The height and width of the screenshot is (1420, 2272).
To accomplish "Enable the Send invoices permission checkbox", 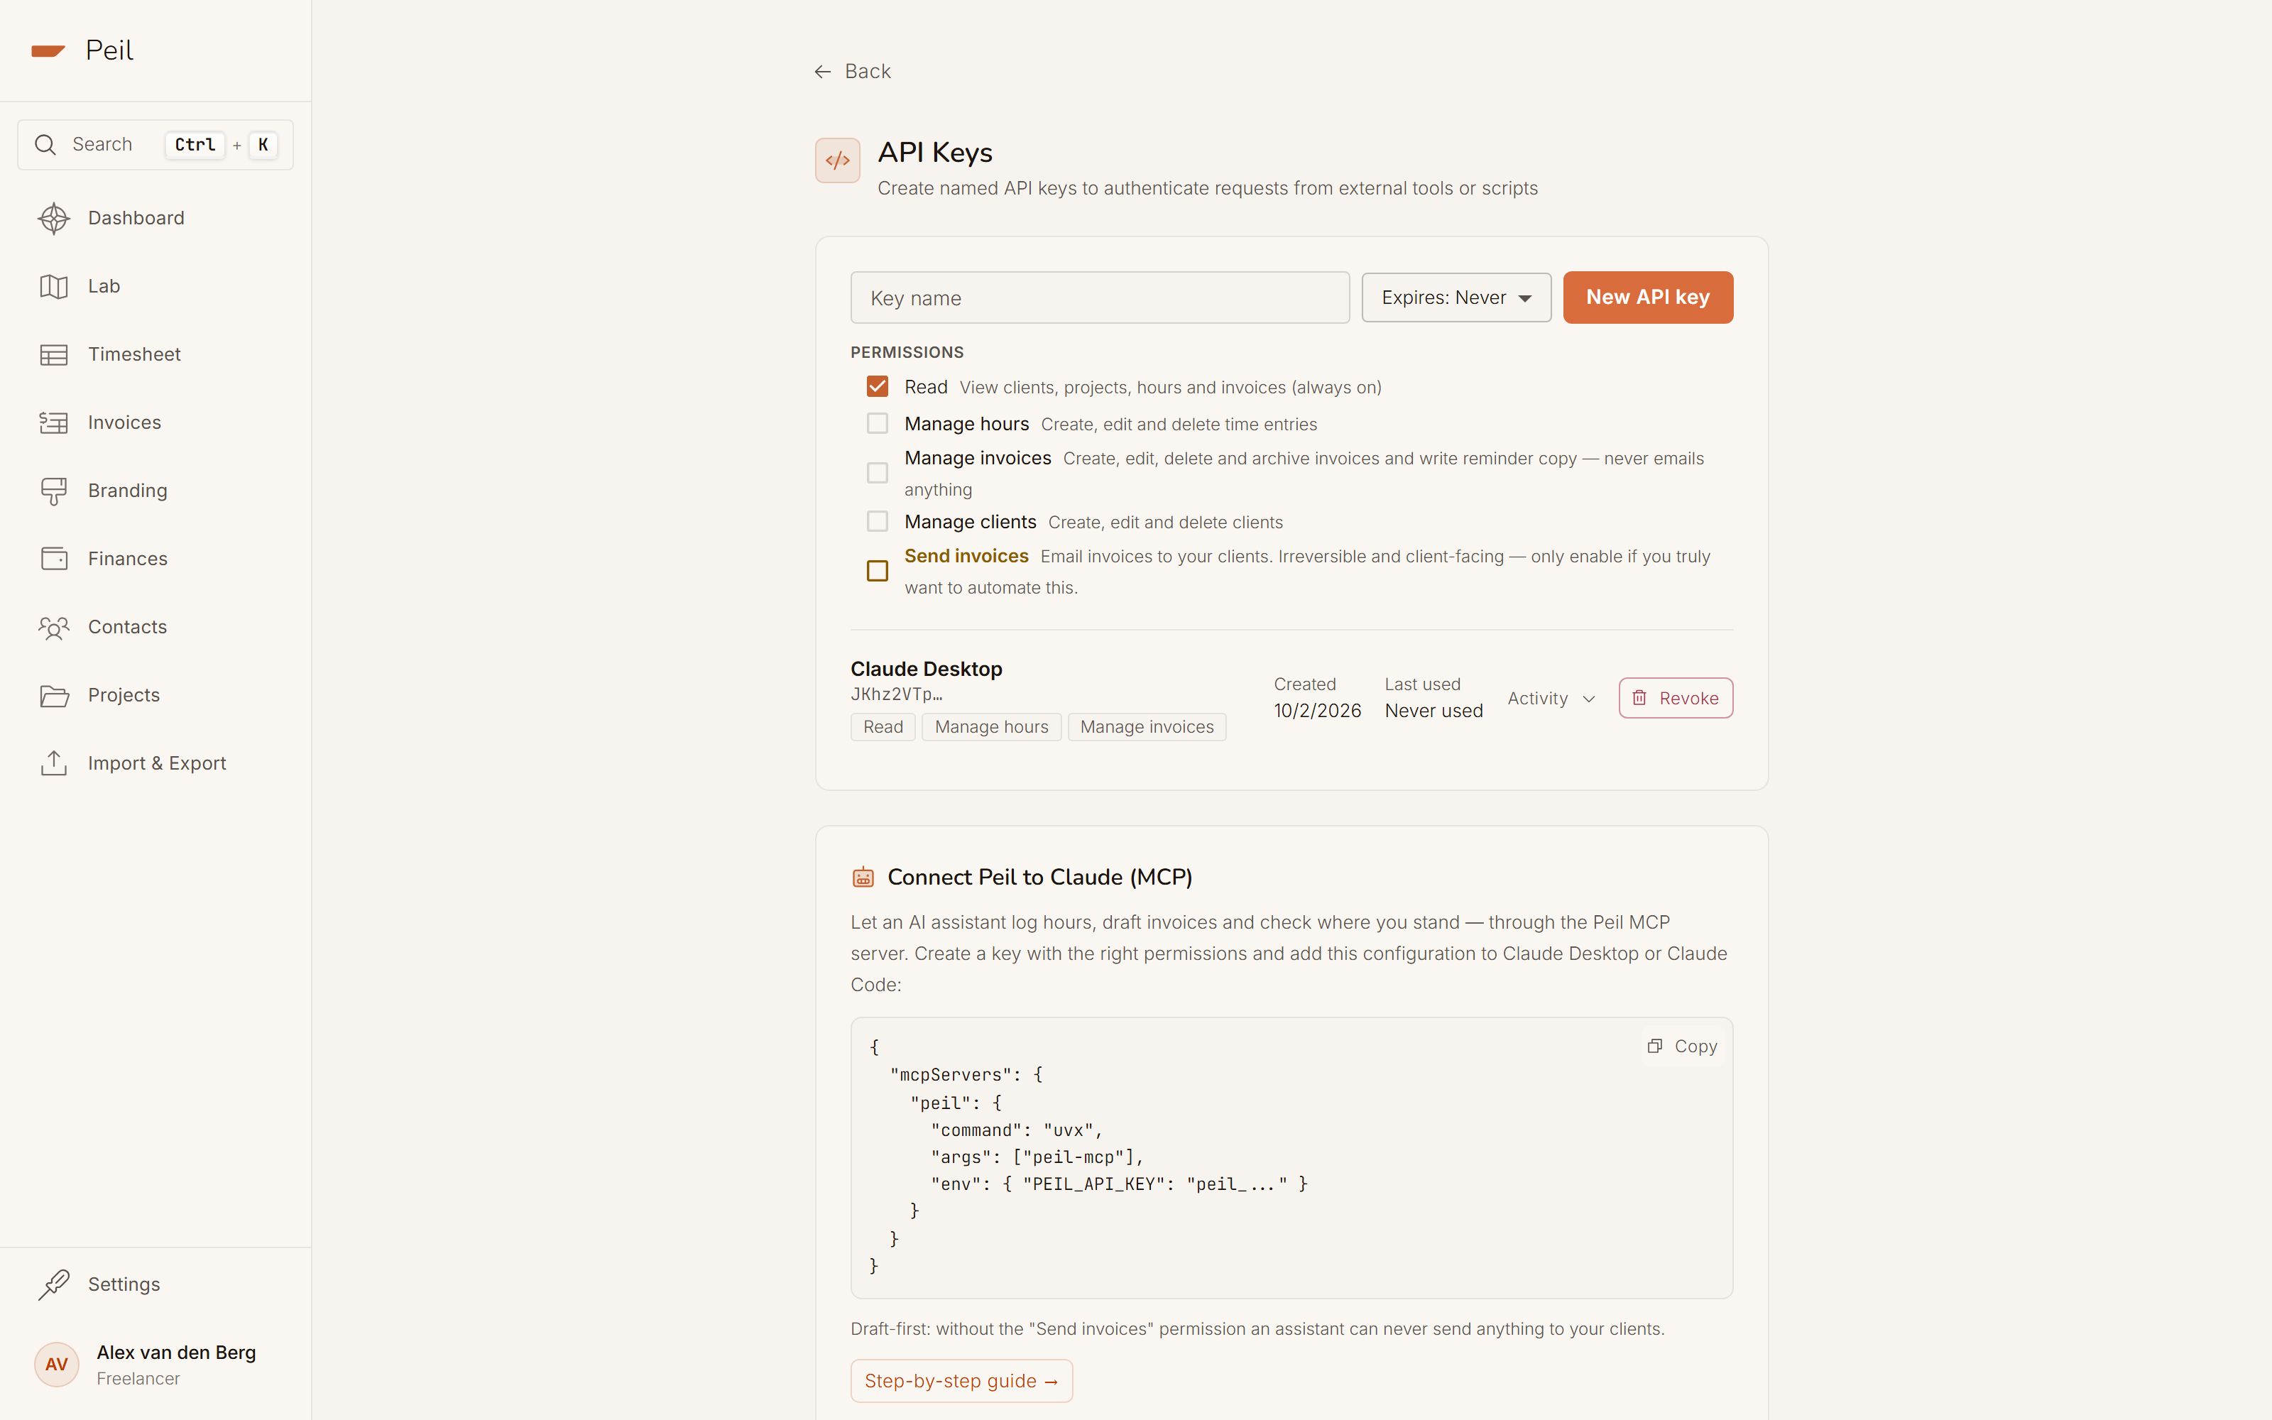I will click(877, 571).
